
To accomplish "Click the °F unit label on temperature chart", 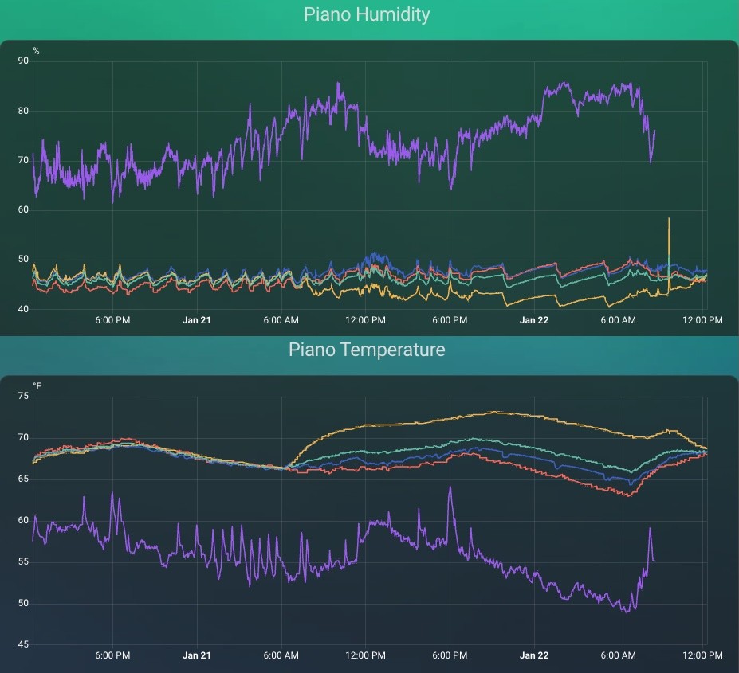I will point(37,386).
